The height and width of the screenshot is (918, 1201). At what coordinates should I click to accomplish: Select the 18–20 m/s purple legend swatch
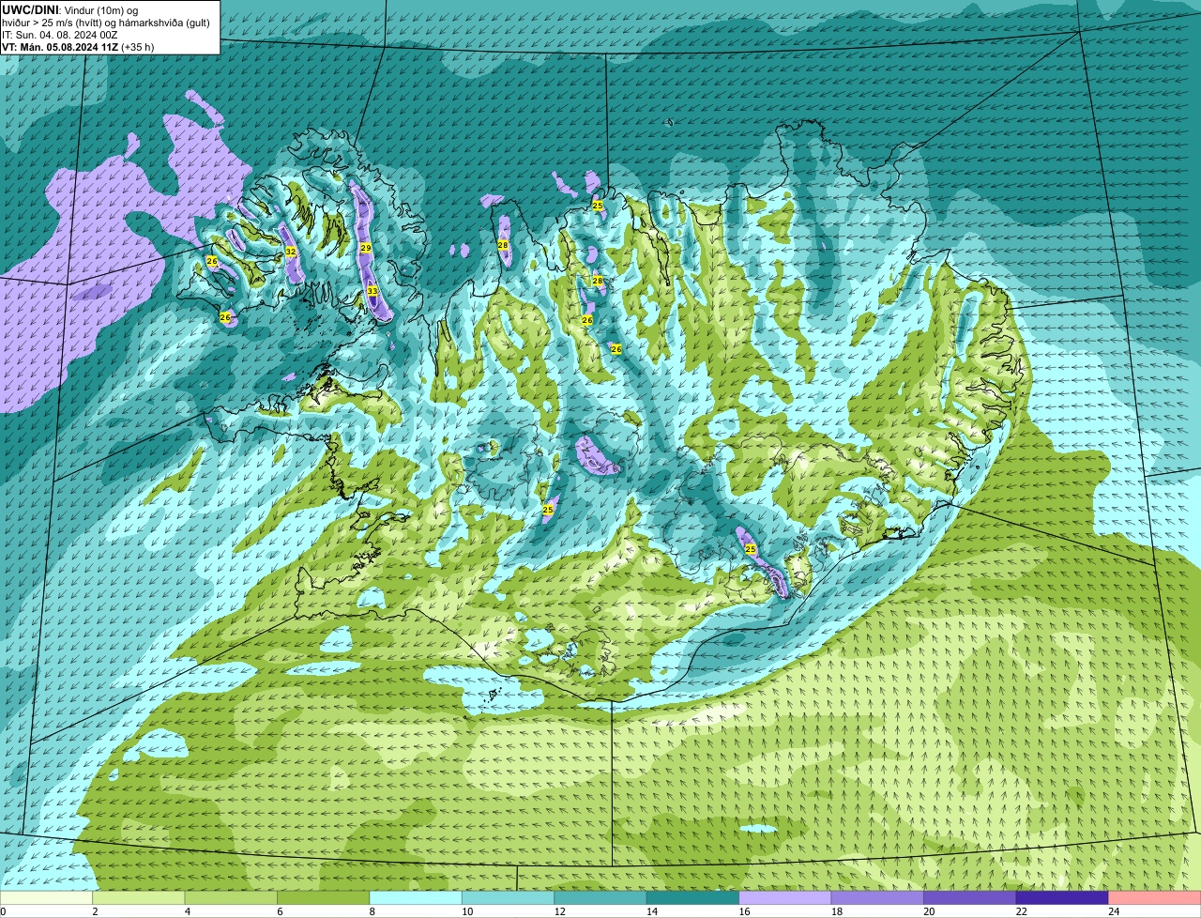877,898
